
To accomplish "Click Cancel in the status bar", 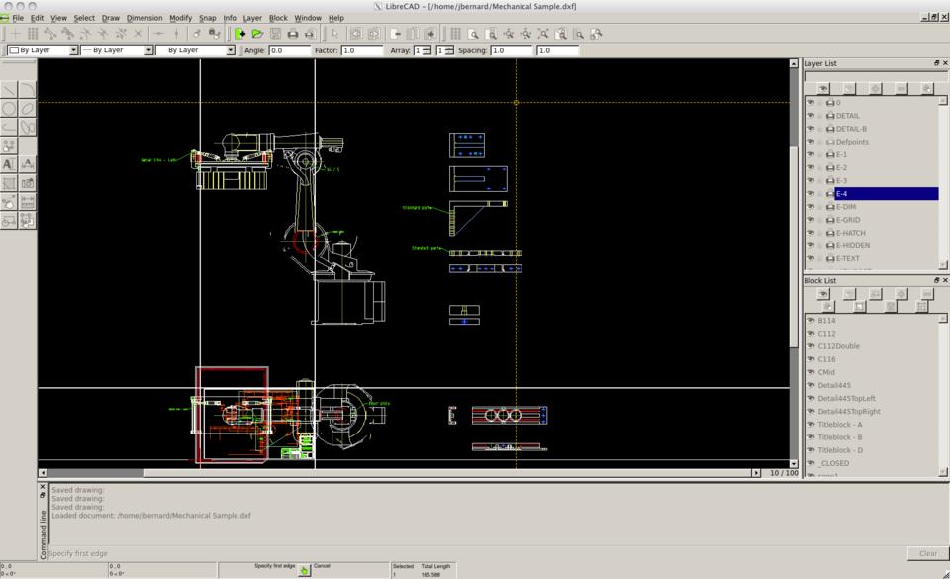I will click(322, 567).
